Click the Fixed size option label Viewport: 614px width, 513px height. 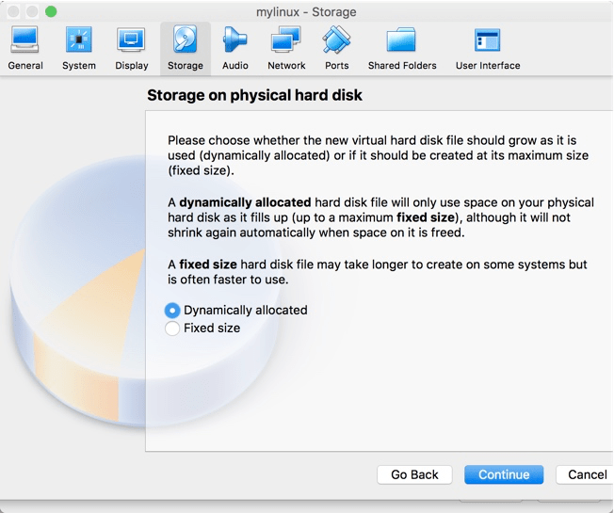pos(212,328)
